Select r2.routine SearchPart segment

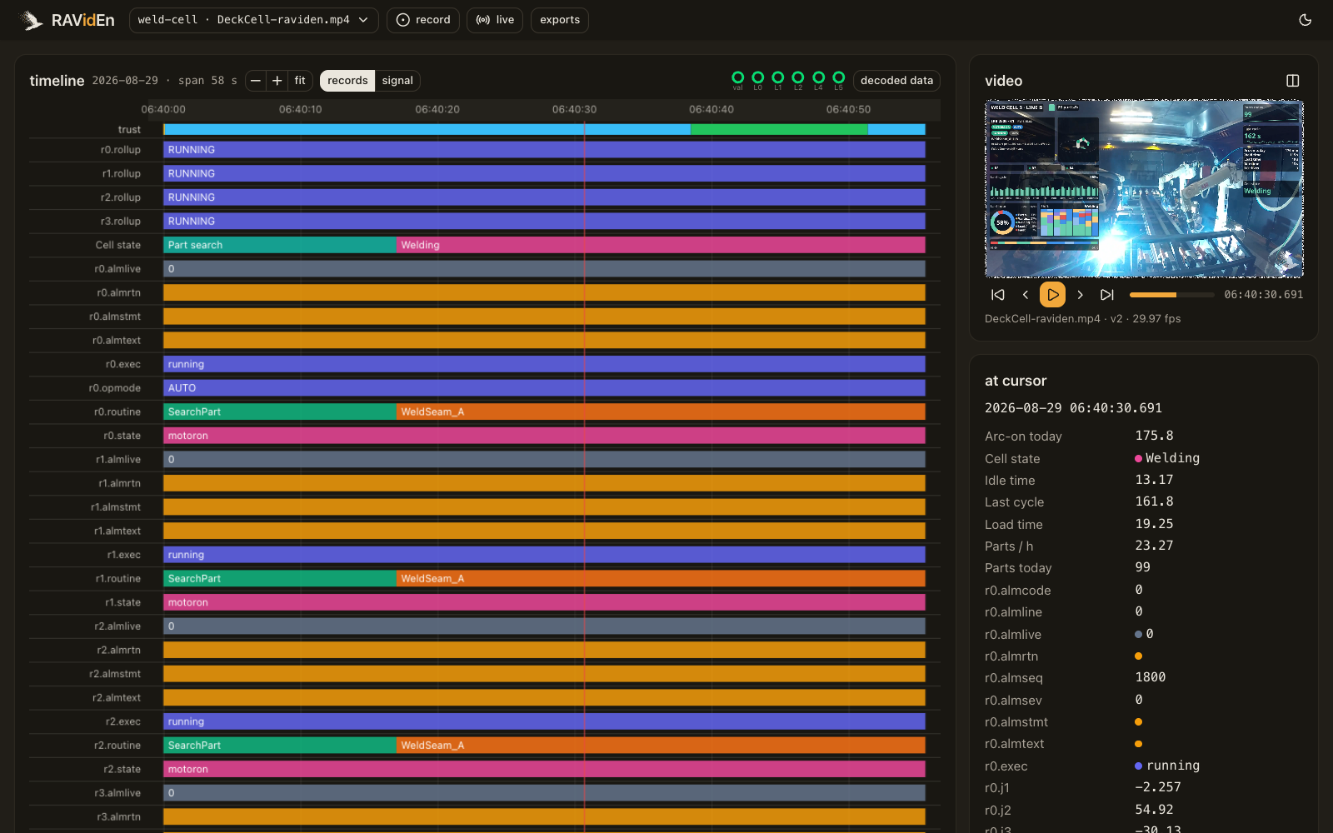coord(280,745)
